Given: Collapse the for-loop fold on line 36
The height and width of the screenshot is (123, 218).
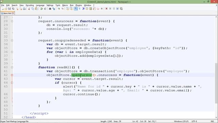Looking at the screenshot, I should click(12, 52).
